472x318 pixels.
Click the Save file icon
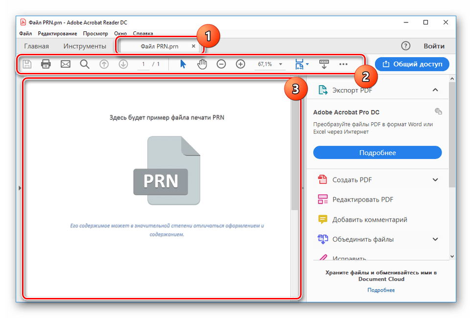[x=27, y=64]
